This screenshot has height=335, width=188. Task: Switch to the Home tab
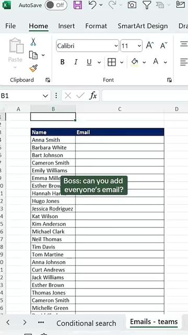point(38,26)
